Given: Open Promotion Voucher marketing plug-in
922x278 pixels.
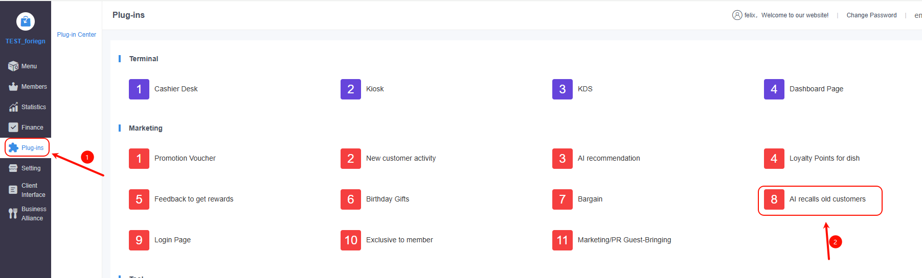Looking at the screenshot, I should [x=185, y=159].
